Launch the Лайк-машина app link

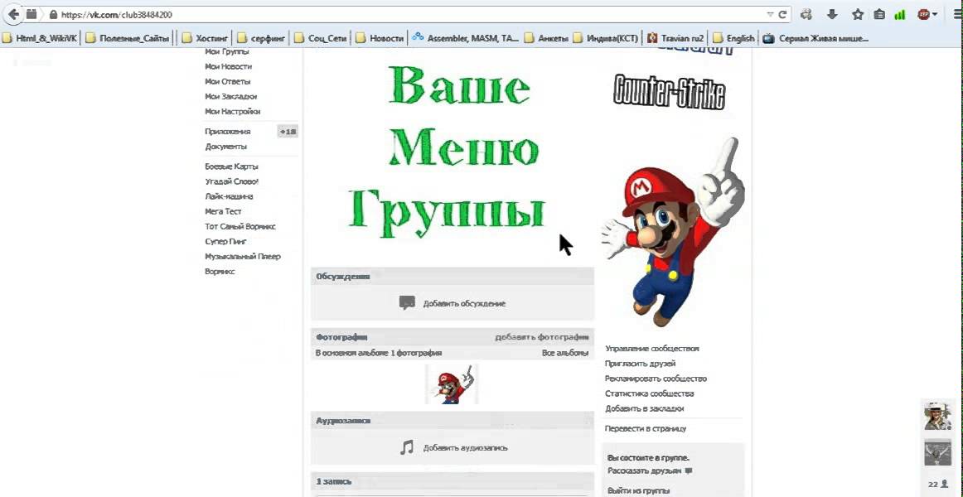229,196
